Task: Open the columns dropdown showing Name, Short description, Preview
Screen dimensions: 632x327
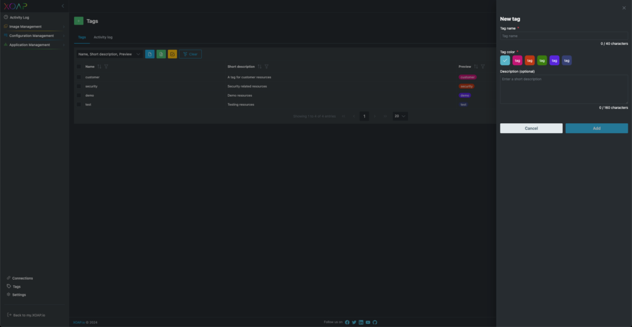Action: coord(108,54)
